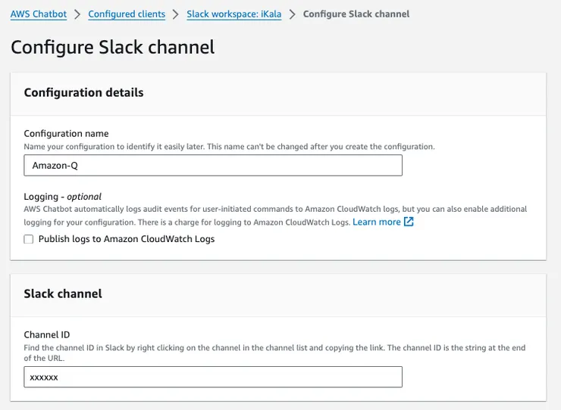Image resolution: width=561 pixels, height=410 pixels.
Task: Focus the Configuration name field containing Amazon-Q
Action: [213, 166]
